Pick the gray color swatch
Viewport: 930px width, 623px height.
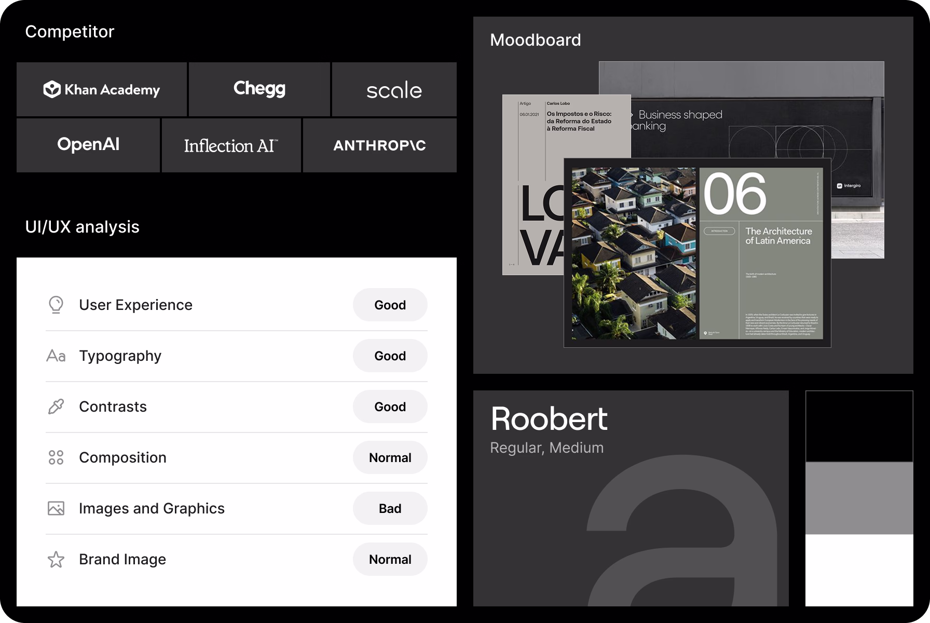[x=859, y=498]
